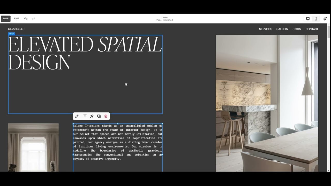Open Site Styles paintbrush icon

[x=325, y=19]
